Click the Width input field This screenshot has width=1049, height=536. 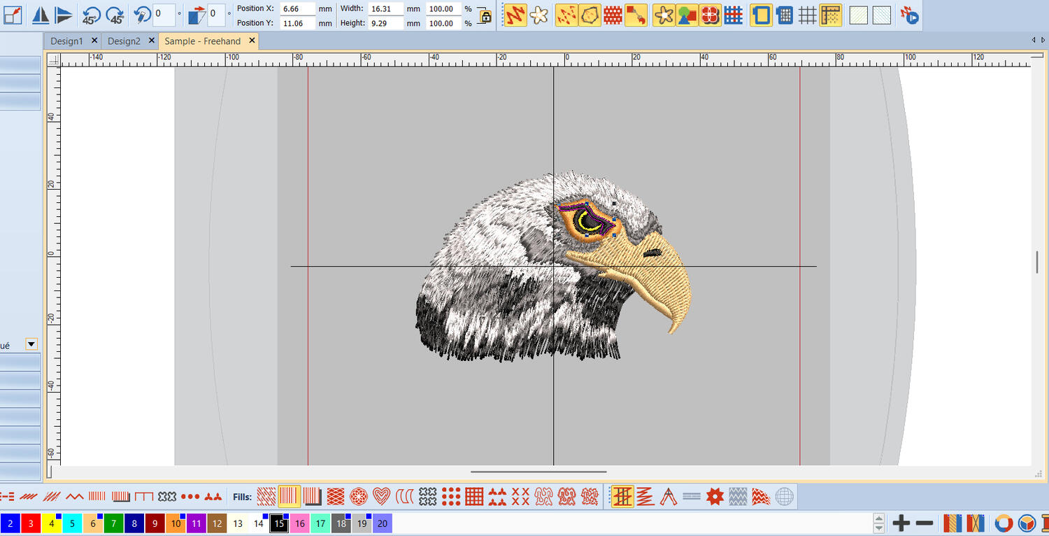click(385, 9)
